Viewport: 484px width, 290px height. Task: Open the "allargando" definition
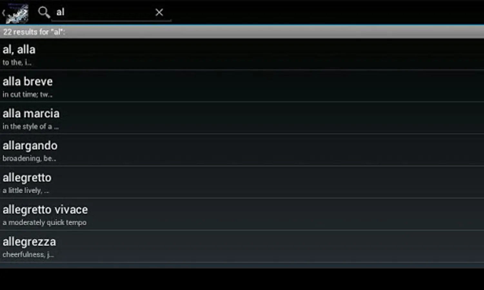click(x=242, y=150)
